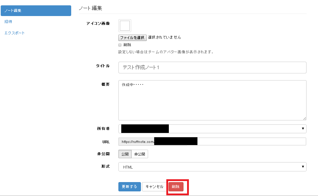Click the URL input field

tap(250, 142)
